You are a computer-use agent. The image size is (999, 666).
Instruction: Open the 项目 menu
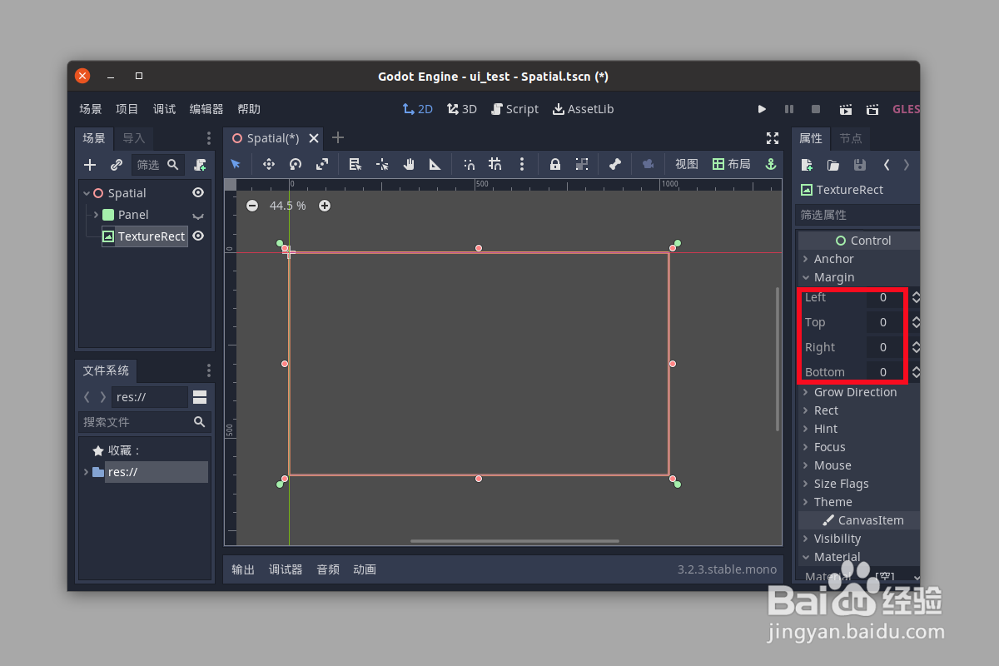coord(127,109)
